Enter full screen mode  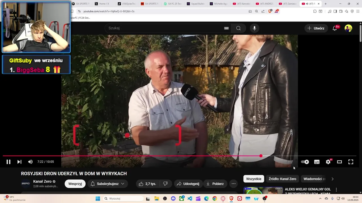[x=351, y=162]
